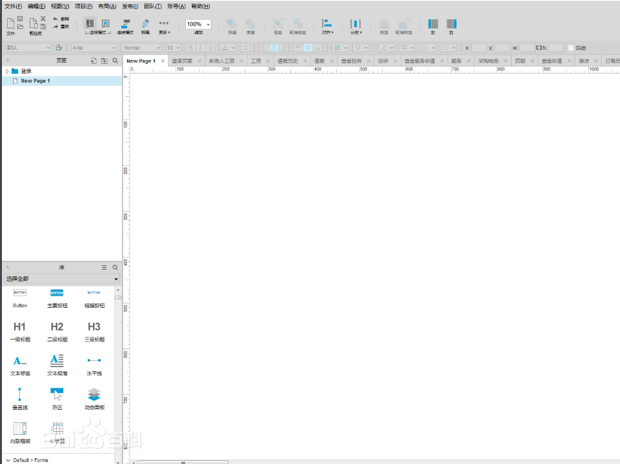
Task: Select the dynamic panel widget
Action: tap(94, 399)
